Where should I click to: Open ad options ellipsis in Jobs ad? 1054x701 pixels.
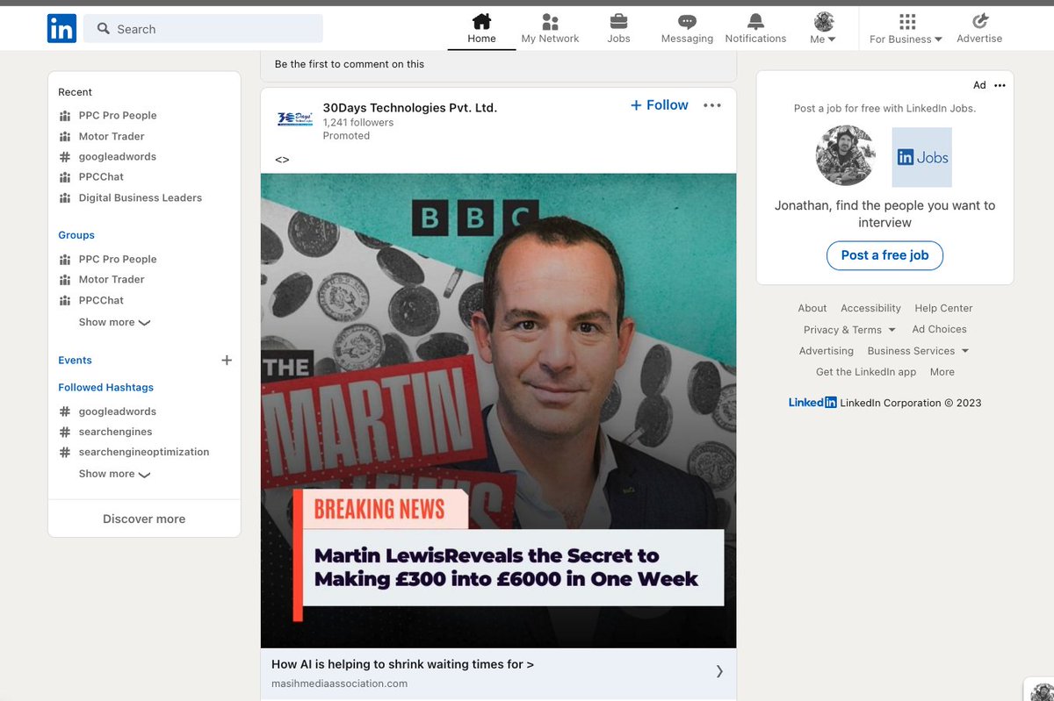point(1000,85)
